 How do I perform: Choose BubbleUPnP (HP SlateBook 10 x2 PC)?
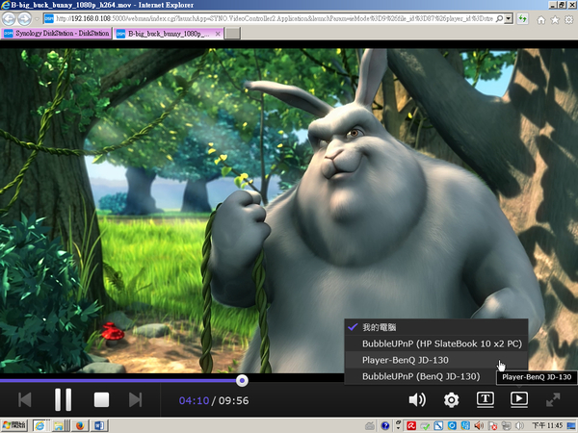click(436, 344)
